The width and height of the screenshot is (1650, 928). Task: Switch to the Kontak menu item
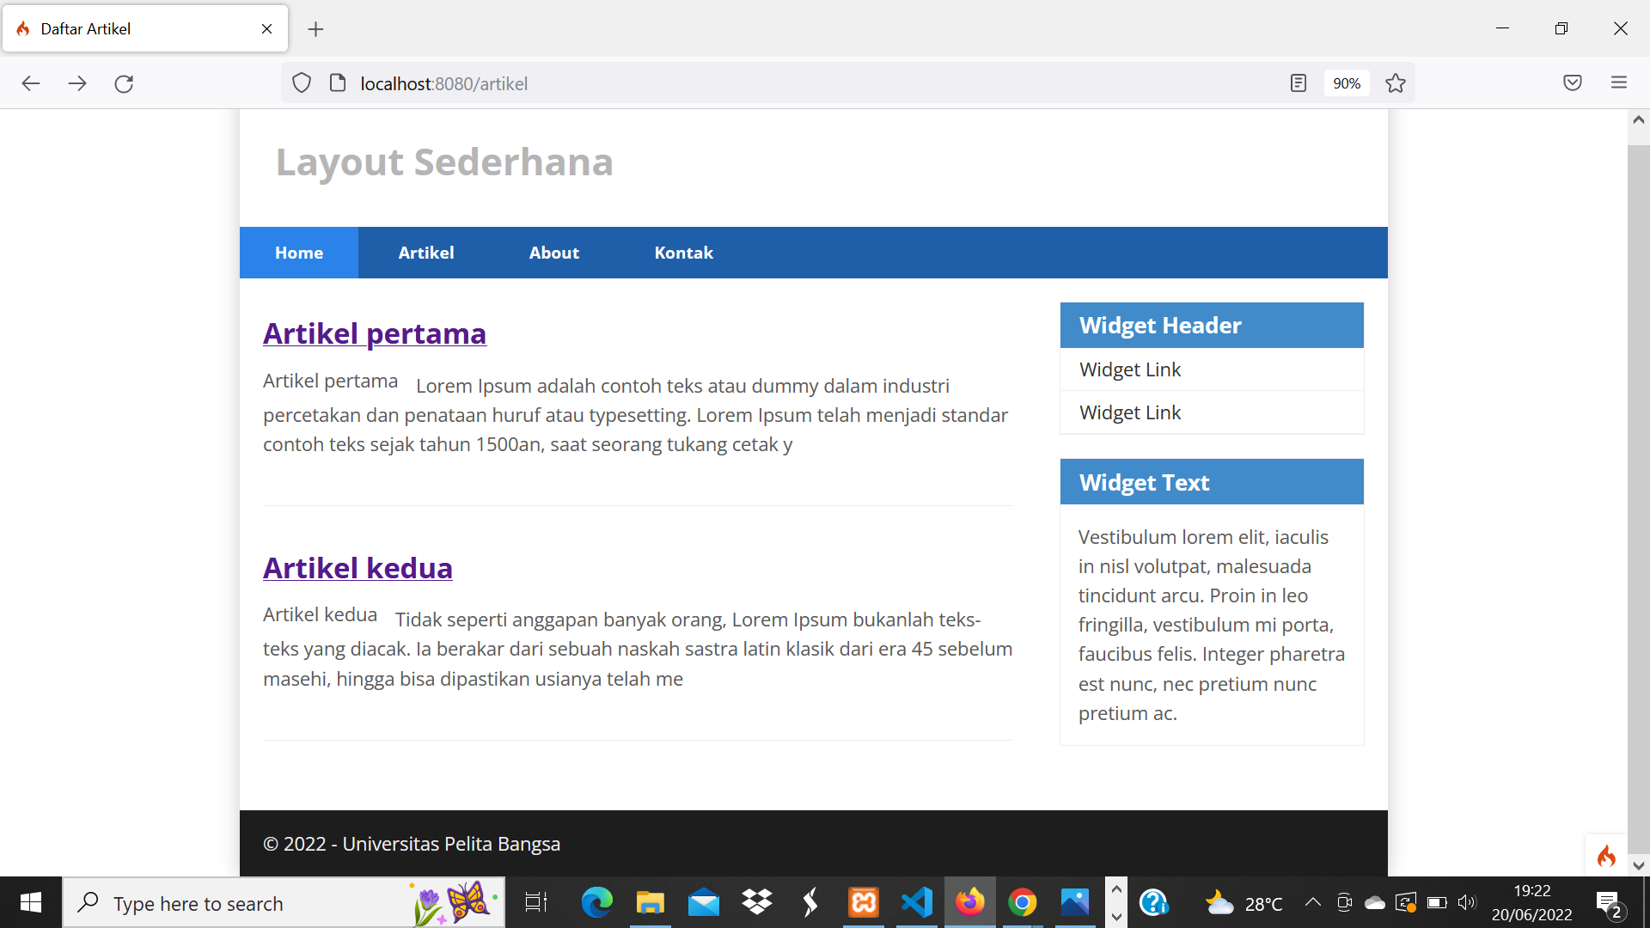point(683,252)
